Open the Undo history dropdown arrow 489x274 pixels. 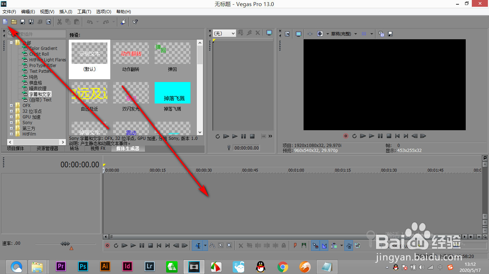point(97,22)
